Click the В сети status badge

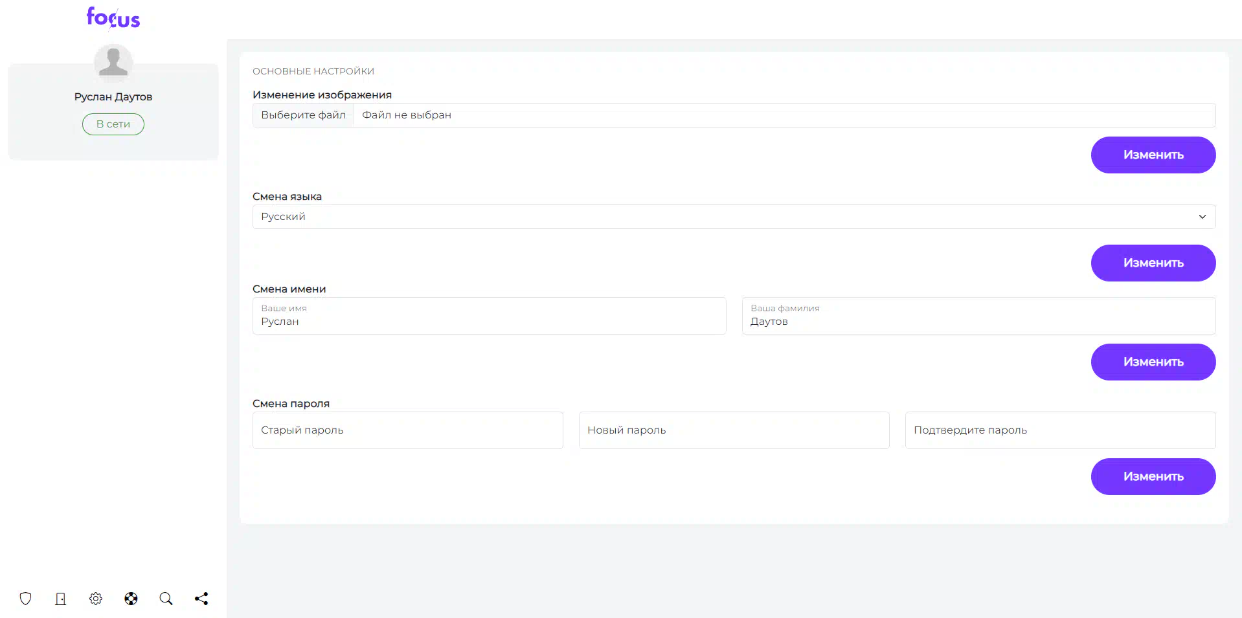113,124
